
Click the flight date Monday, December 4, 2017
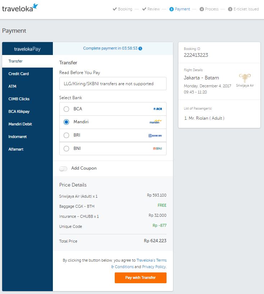click(207, 86)
